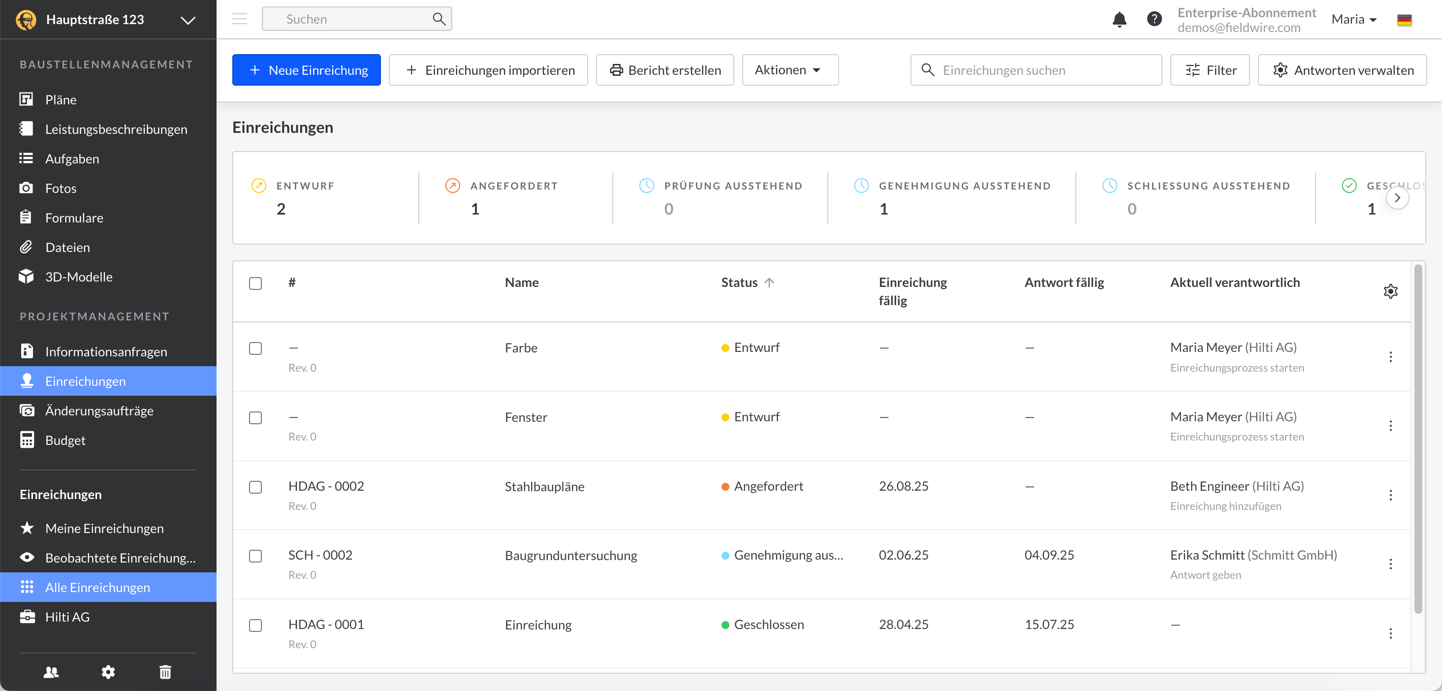Open the people icon in sidebar footer
This screenshot has height=691, width=1442.
click(51, 671)
